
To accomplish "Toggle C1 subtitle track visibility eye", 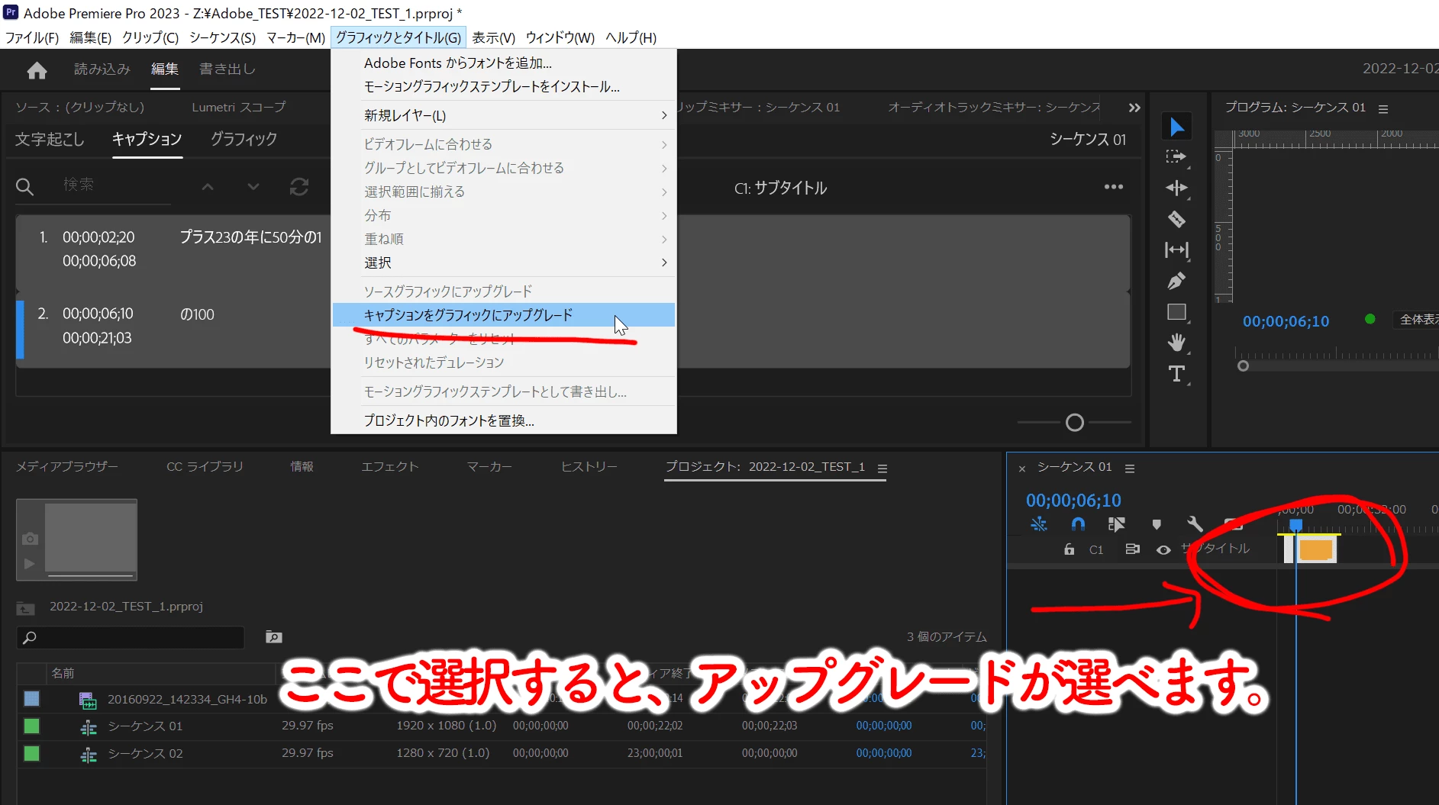I will point(1163,549).
